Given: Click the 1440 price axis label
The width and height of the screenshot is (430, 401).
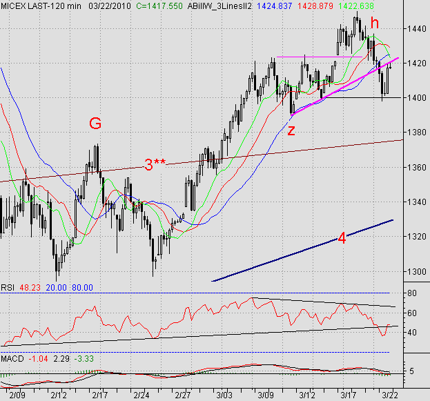Looking at the screenshot, I should (x=417, y=28).
